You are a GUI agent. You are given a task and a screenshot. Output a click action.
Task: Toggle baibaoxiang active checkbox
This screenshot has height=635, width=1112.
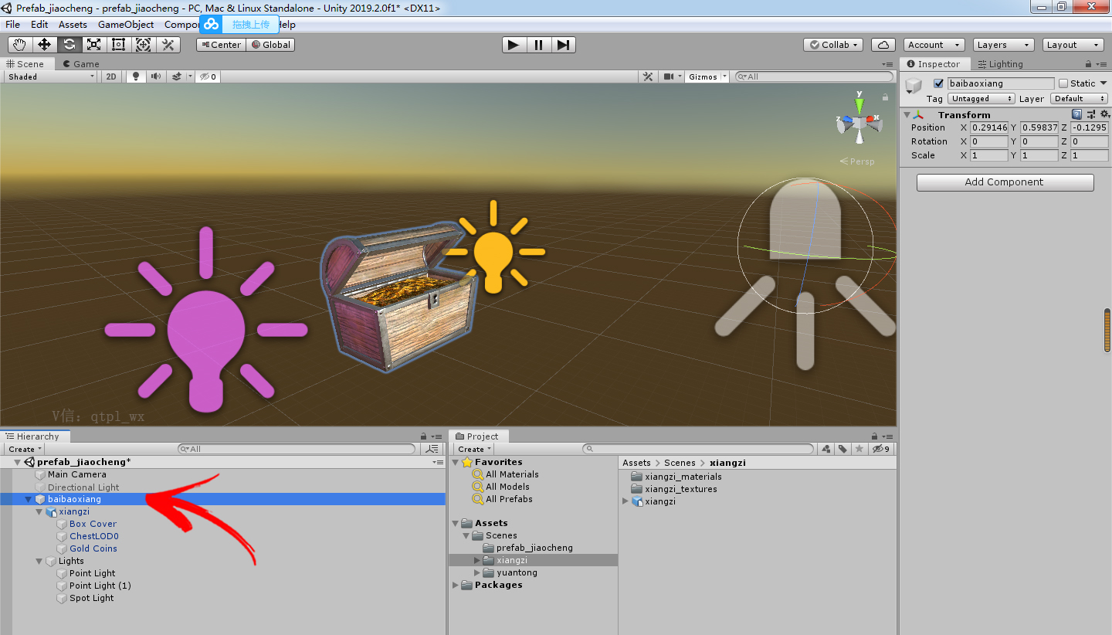(939, 83)
